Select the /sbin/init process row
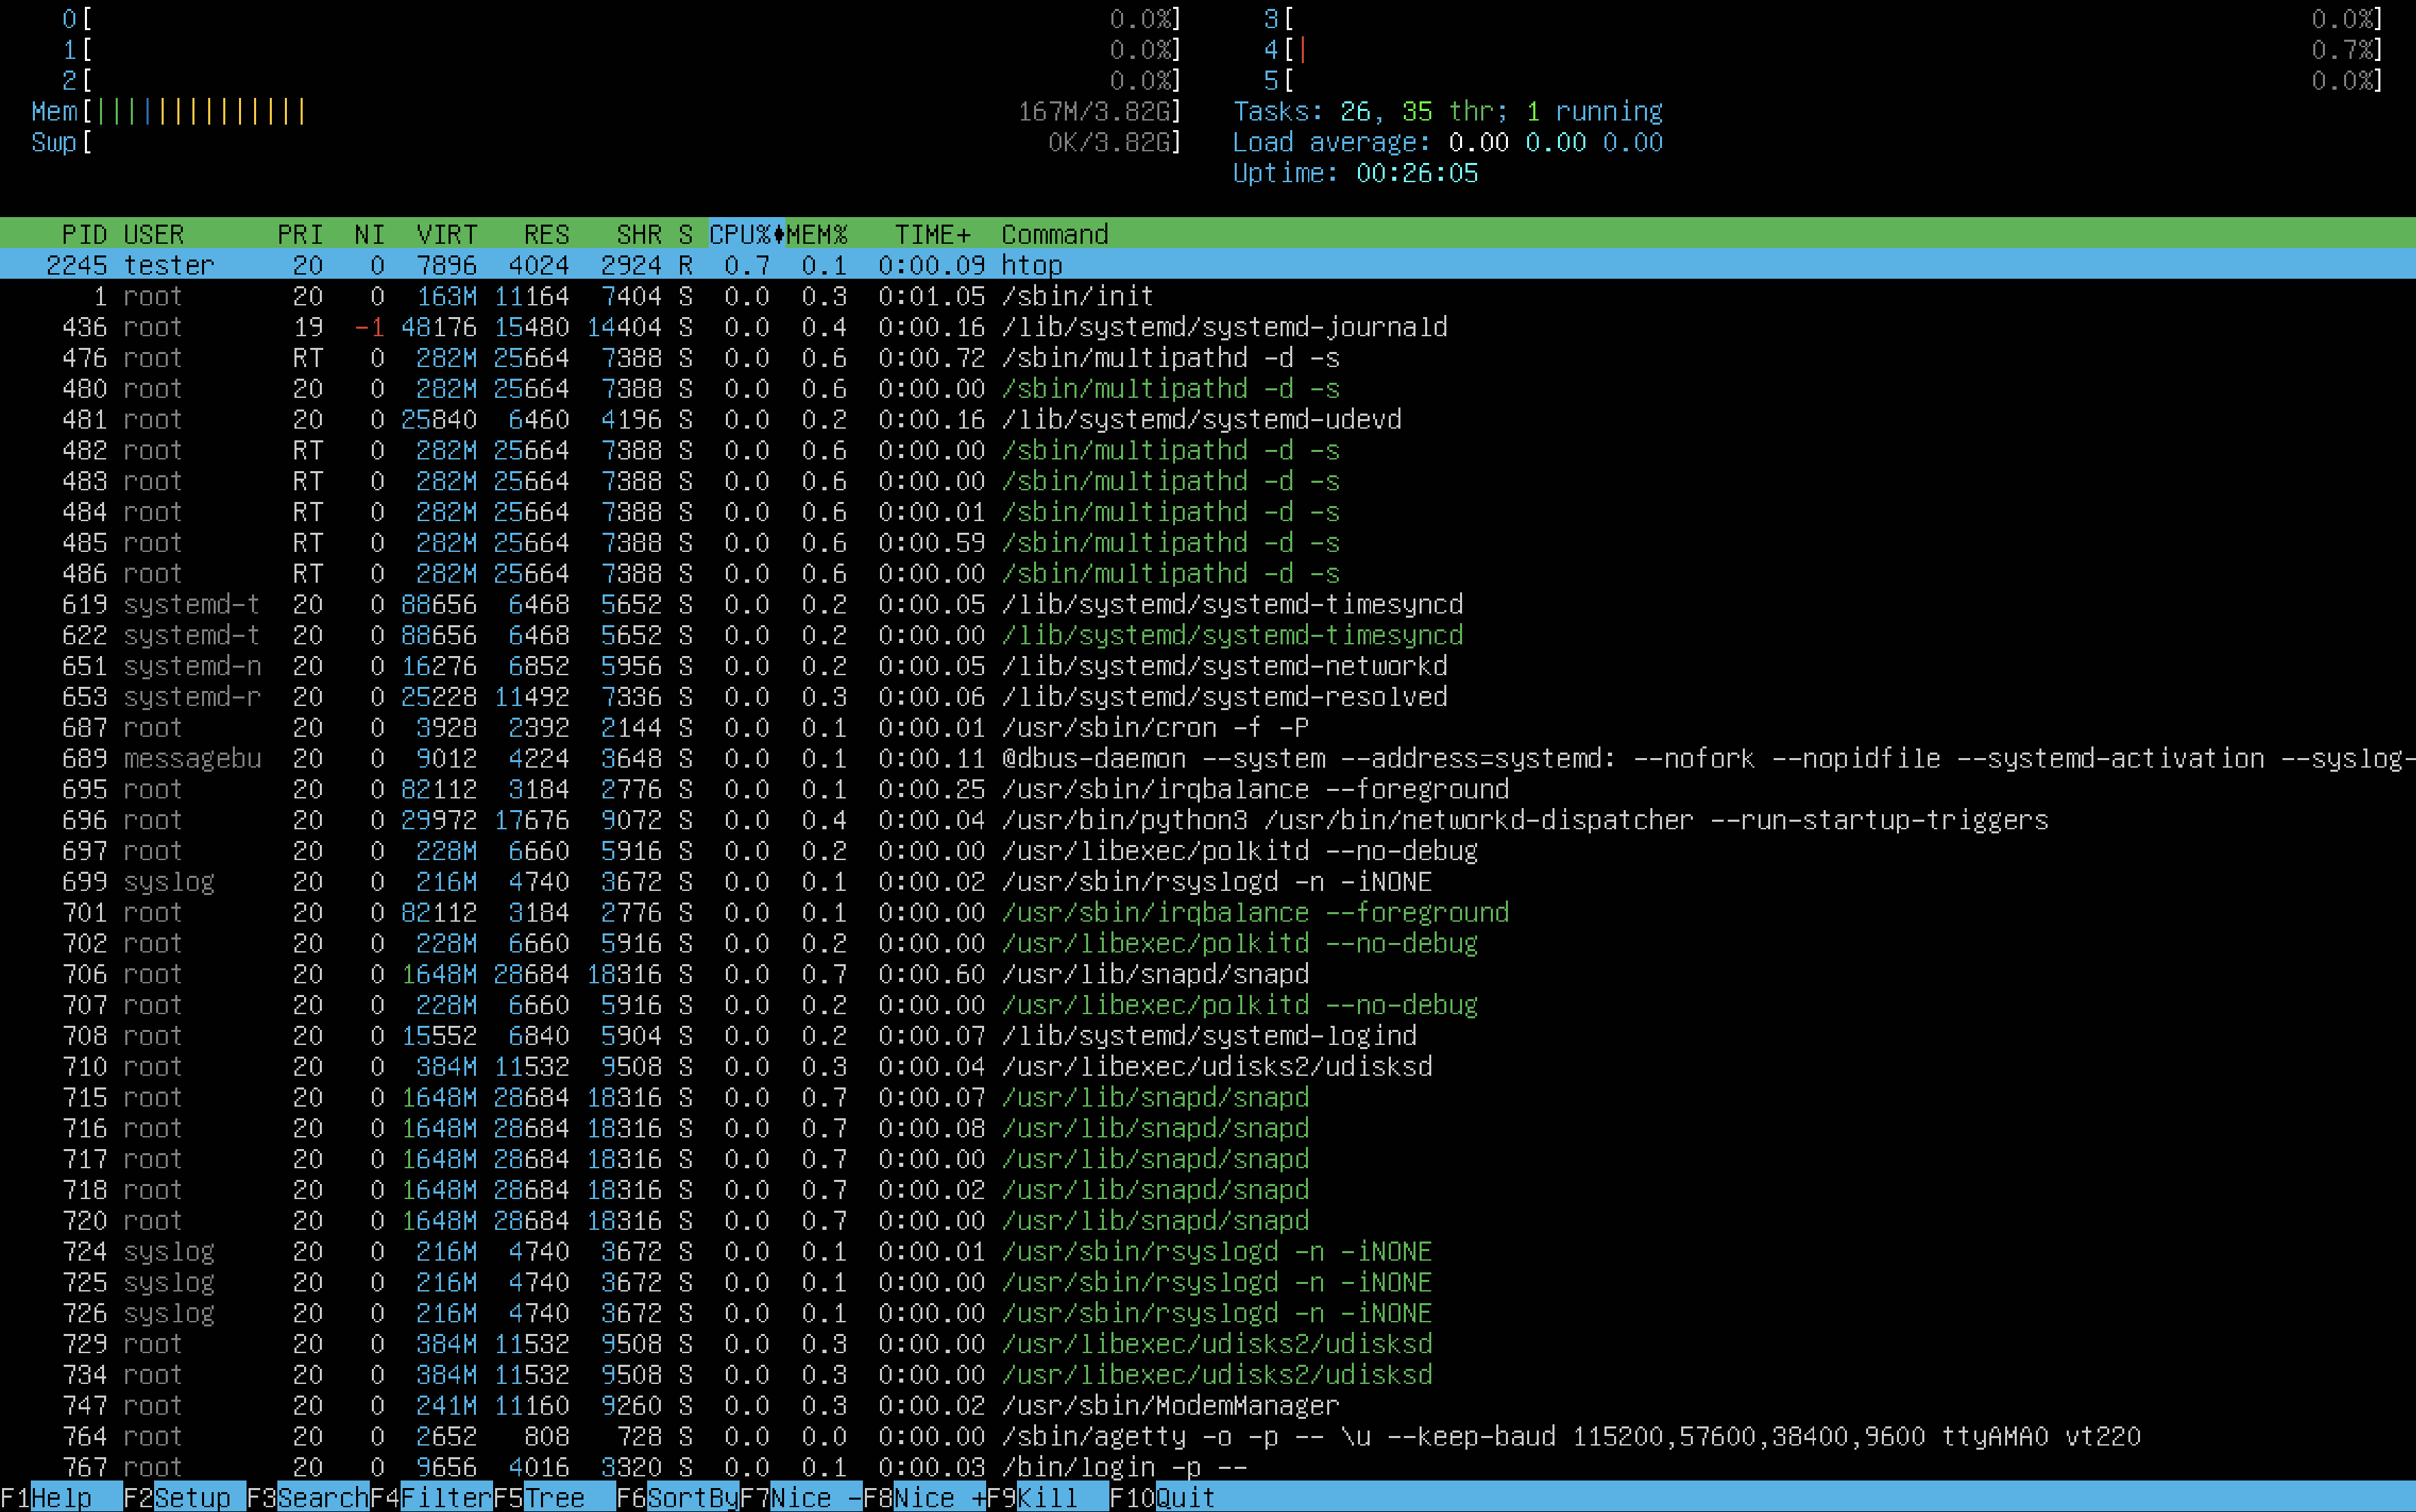 coord(1077,296)
